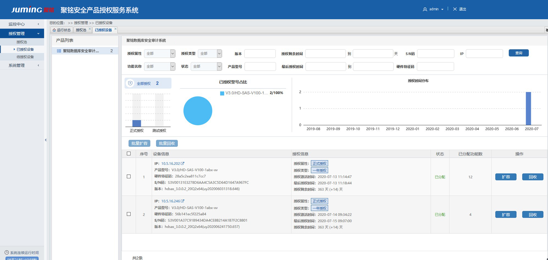Click the admin user icon
The image size is (548, 260).
[425, 9]
